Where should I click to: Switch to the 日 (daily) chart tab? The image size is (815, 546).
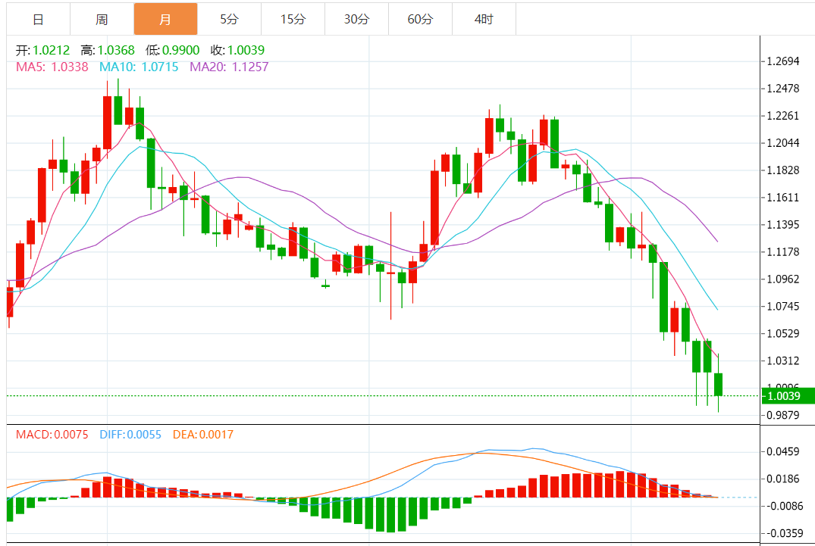click(x=38, y=19)
